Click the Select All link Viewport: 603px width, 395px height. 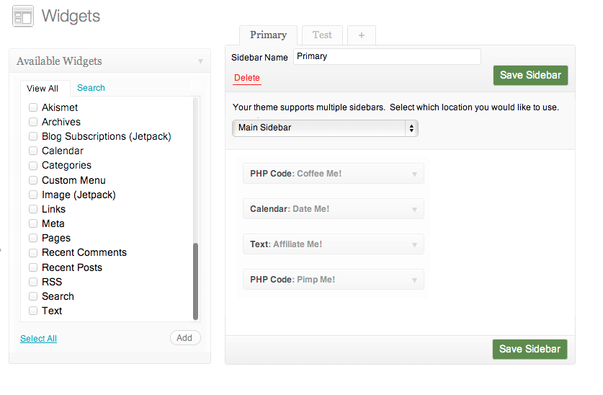tap(38, 339)
